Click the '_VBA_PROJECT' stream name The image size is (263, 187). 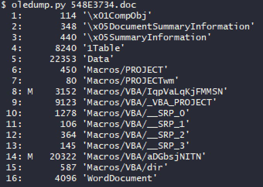pyautogui.click(x=150, y=102)
